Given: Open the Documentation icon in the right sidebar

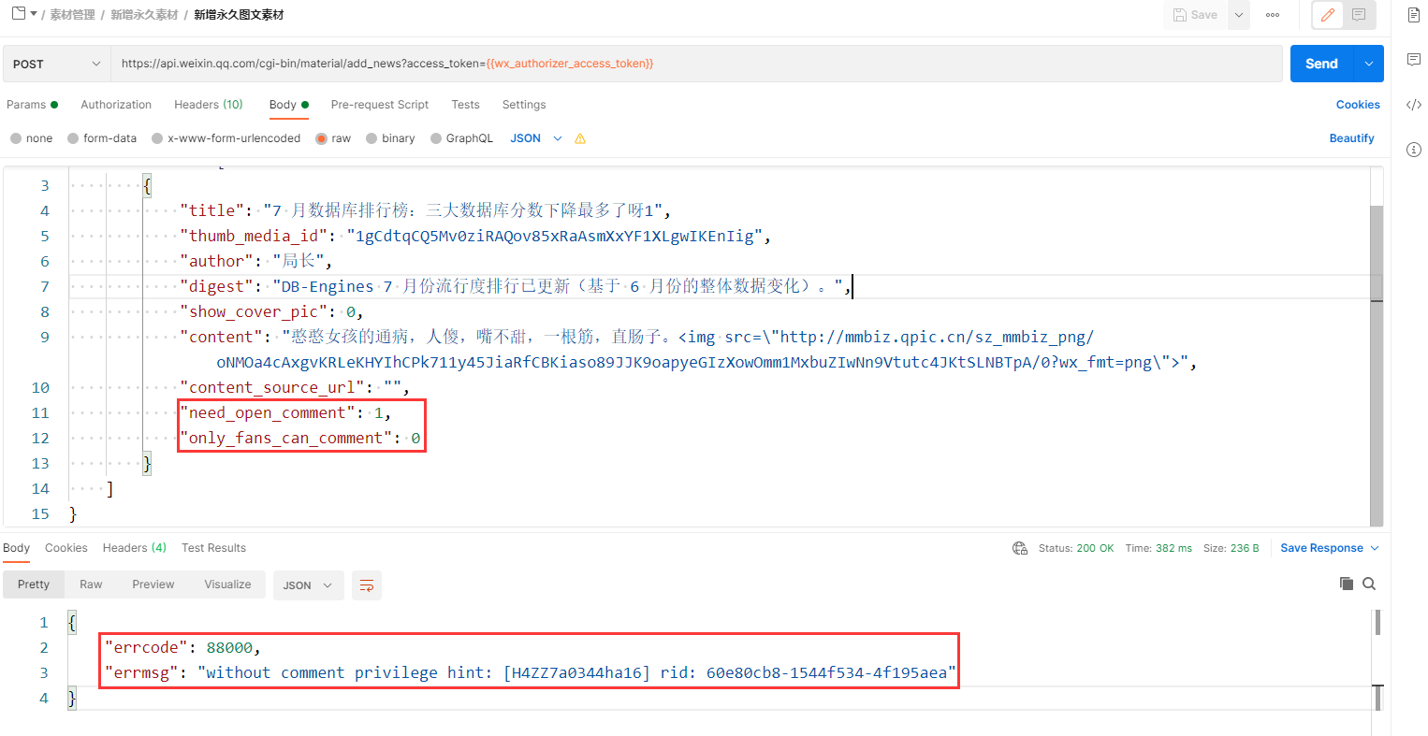Looking at the screenshot, I should (1413, 15).
